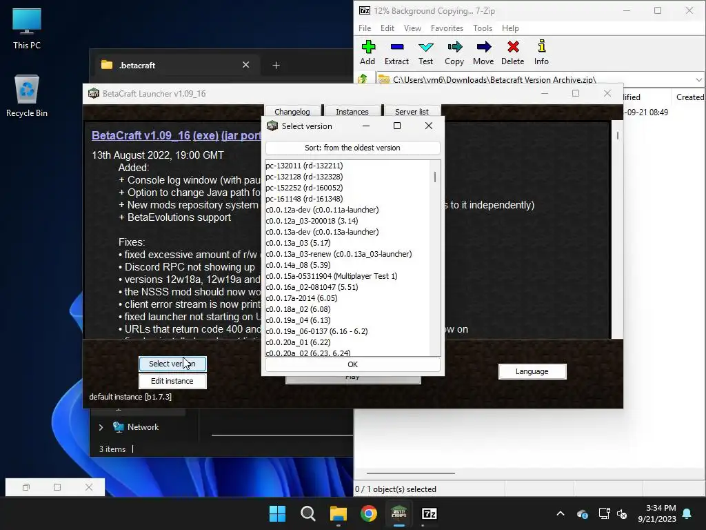Open the Help menu in 7-Zip

[x=511, y=28]
